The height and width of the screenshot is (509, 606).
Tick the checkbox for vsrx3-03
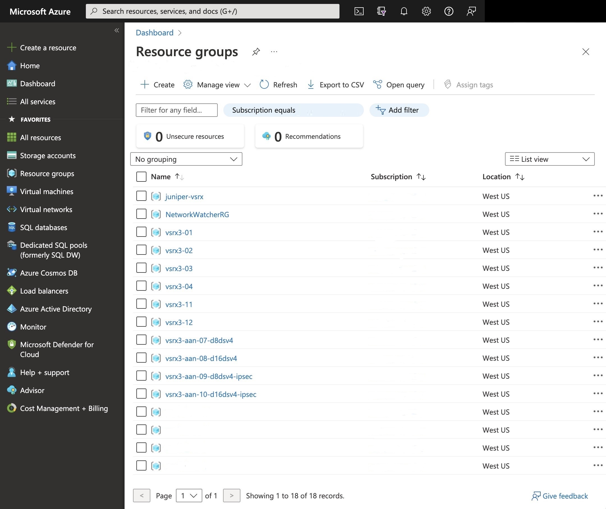[141, 268]
